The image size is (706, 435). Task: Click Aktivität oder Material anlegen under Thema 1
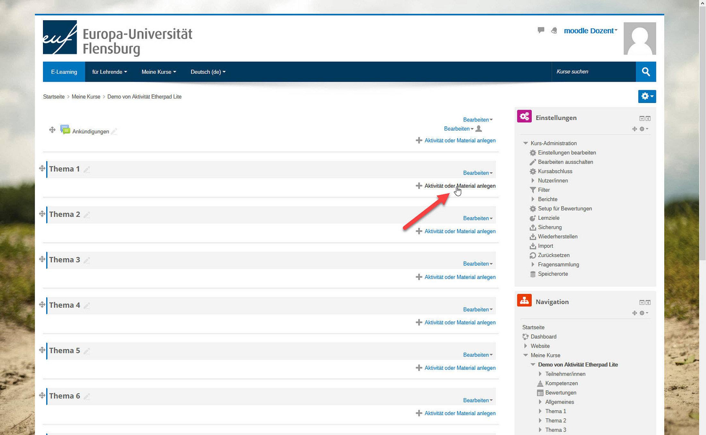[x=460, y=186]
